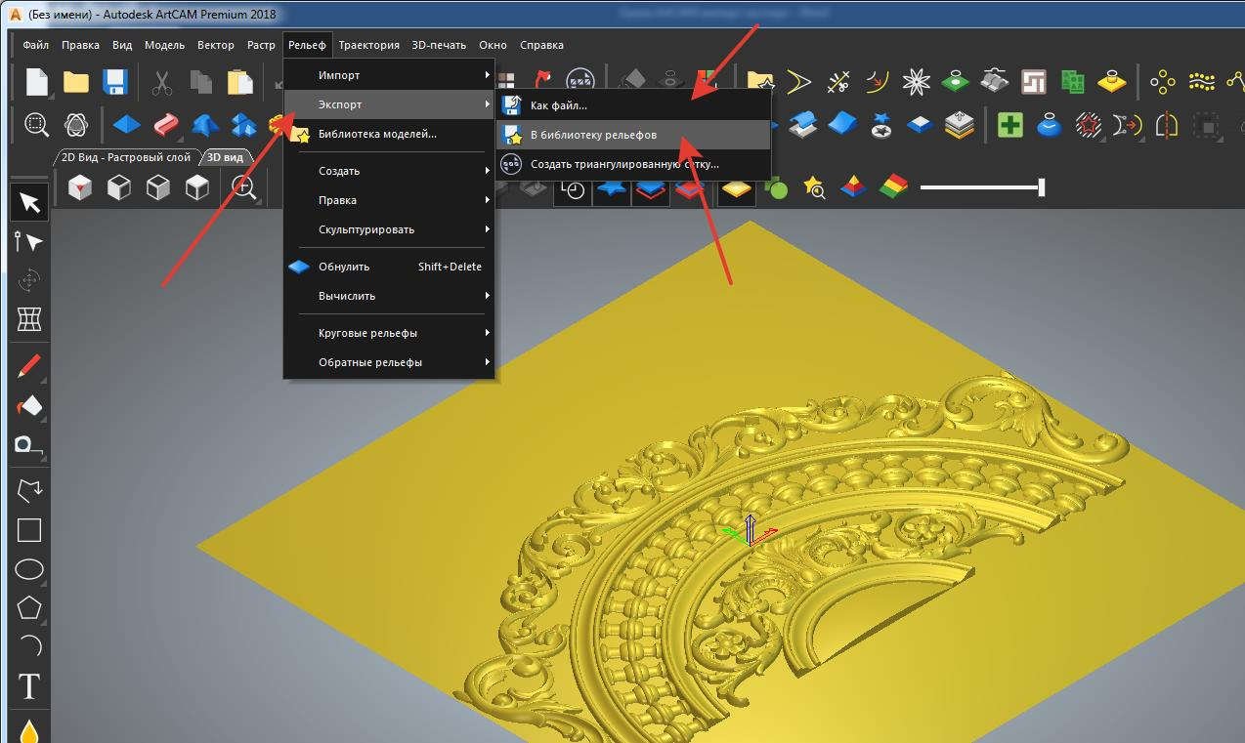
Task: Select the Rectangle vector tool
Action: pos(29,529)
